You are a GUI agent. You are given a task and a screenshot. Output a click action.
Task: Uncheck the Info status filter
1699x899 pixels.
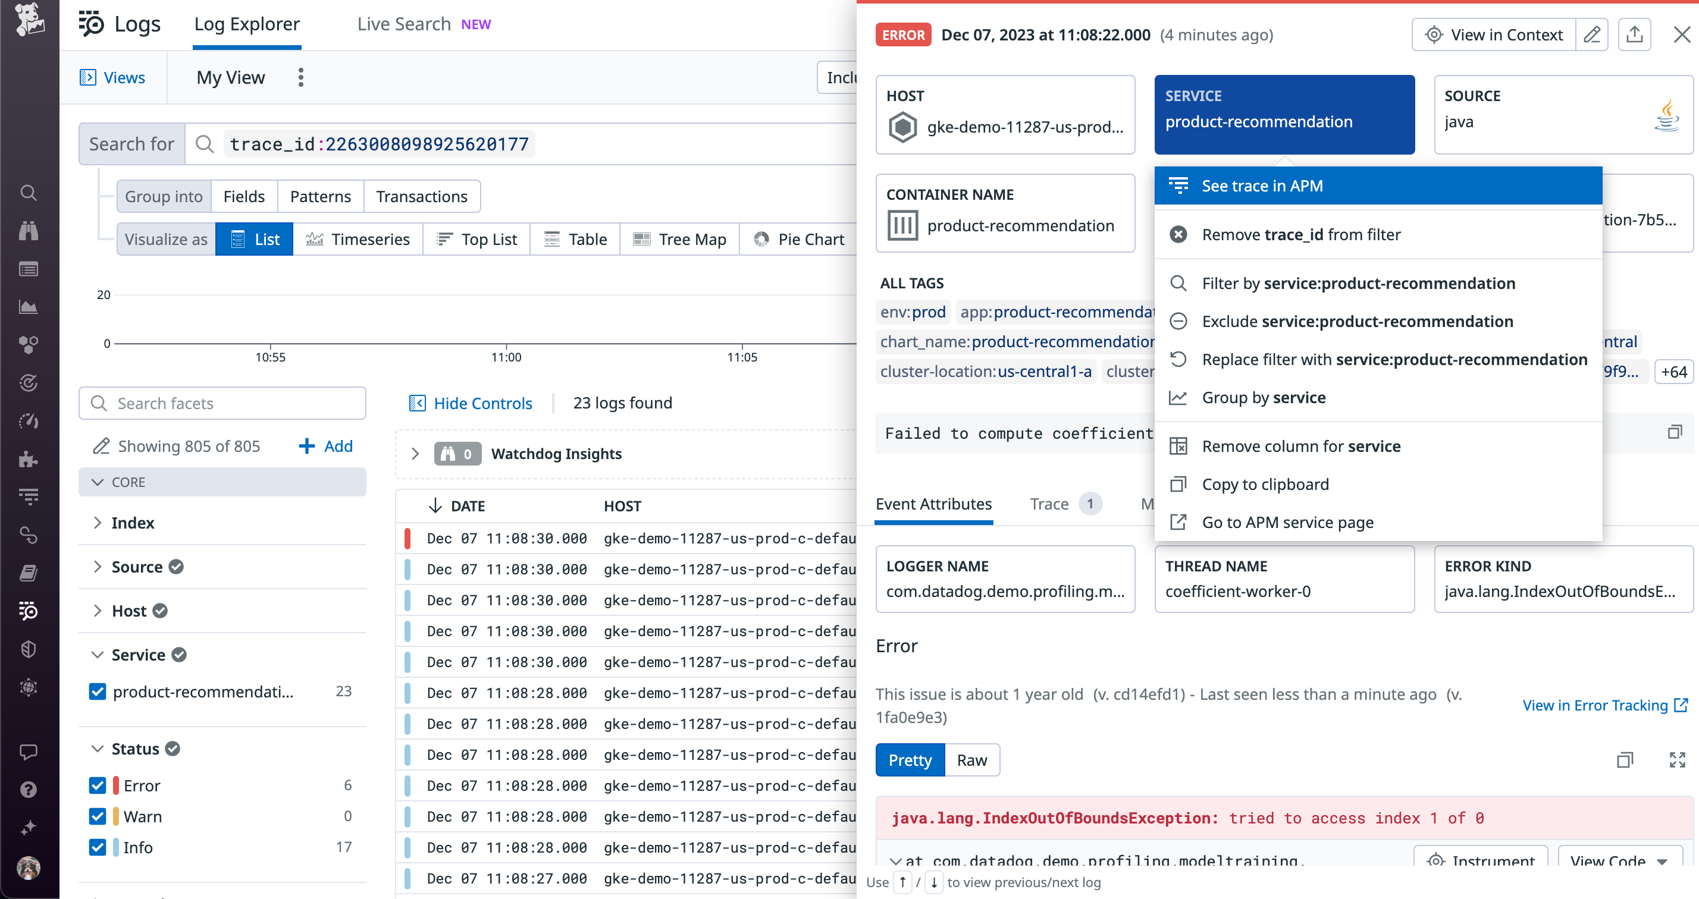point(98,847)
